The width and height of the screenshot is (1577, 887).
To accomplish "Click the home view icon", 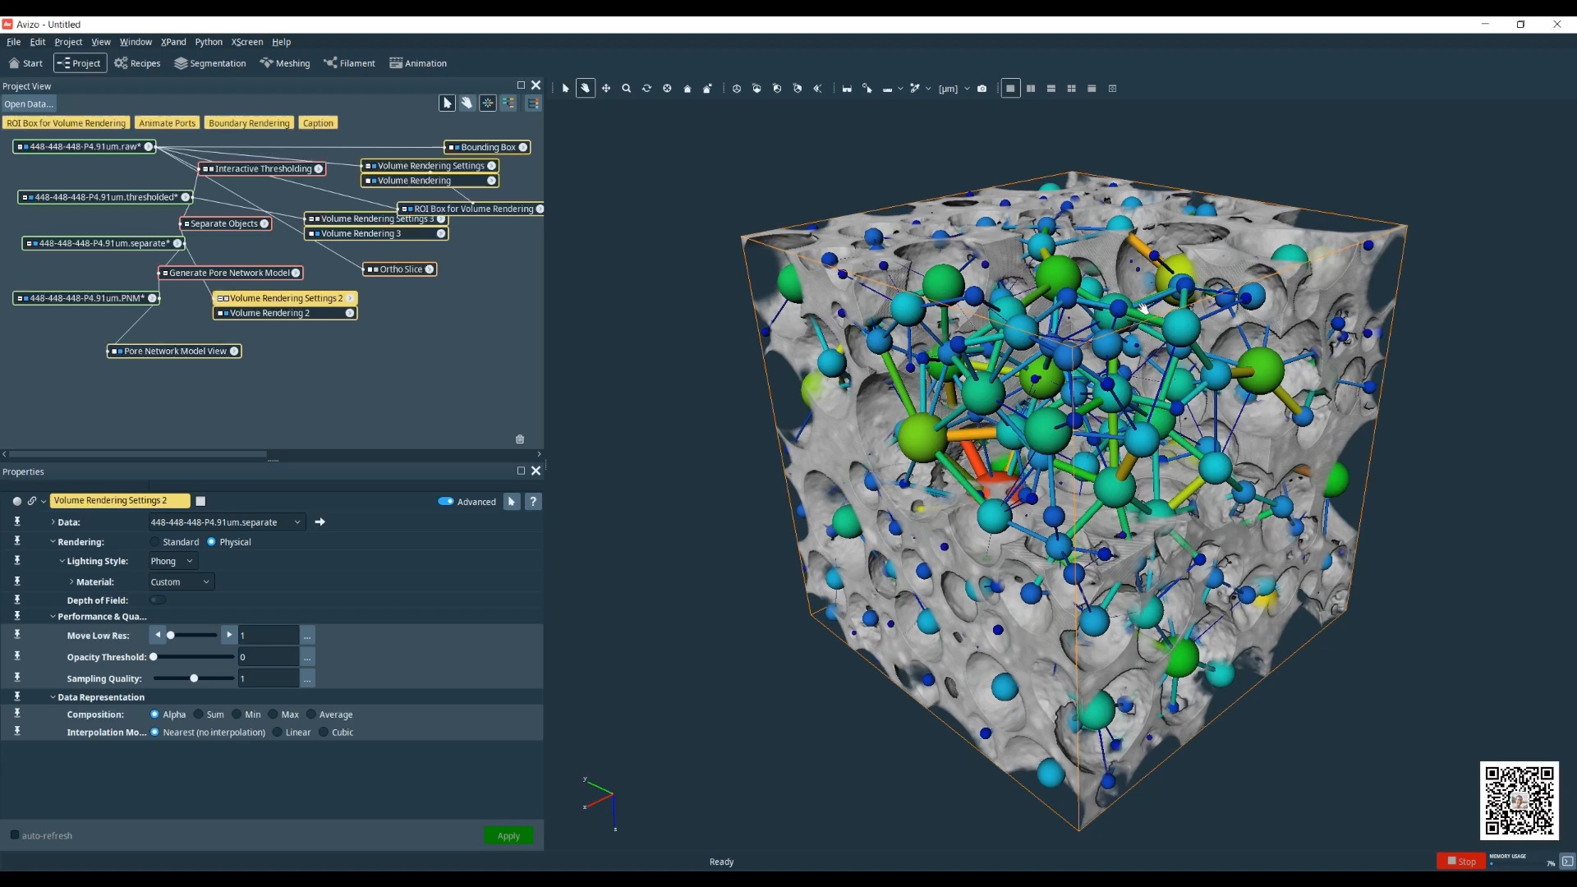I will pos(687,89).
